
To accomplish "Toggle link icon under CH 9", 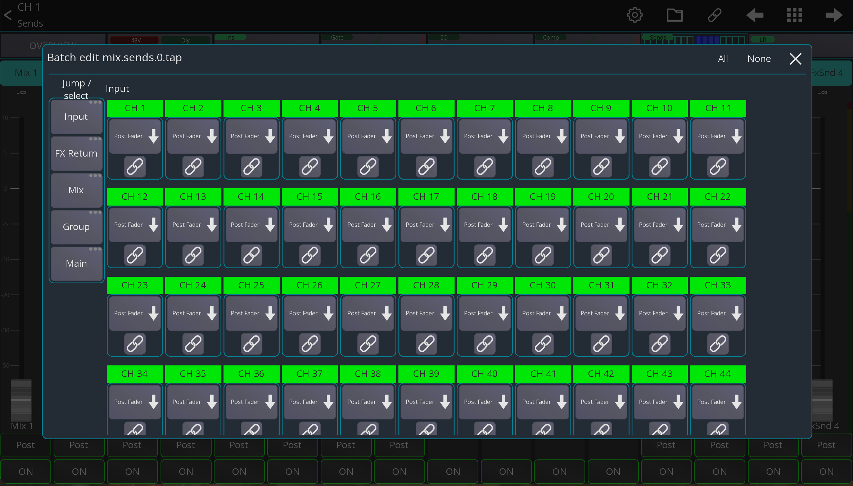I will [601, 167].
